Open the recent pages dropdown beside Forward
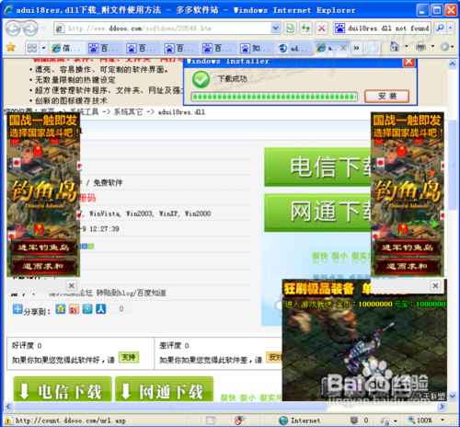 pyautogui.click(x=44, y=29)
